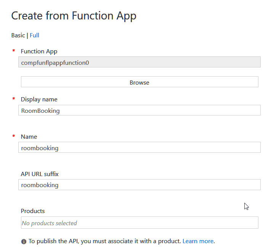The width and height of the screenshot is (271, 250).
Task: Click red required asterisk beside Display name
Action: (14, 98)
